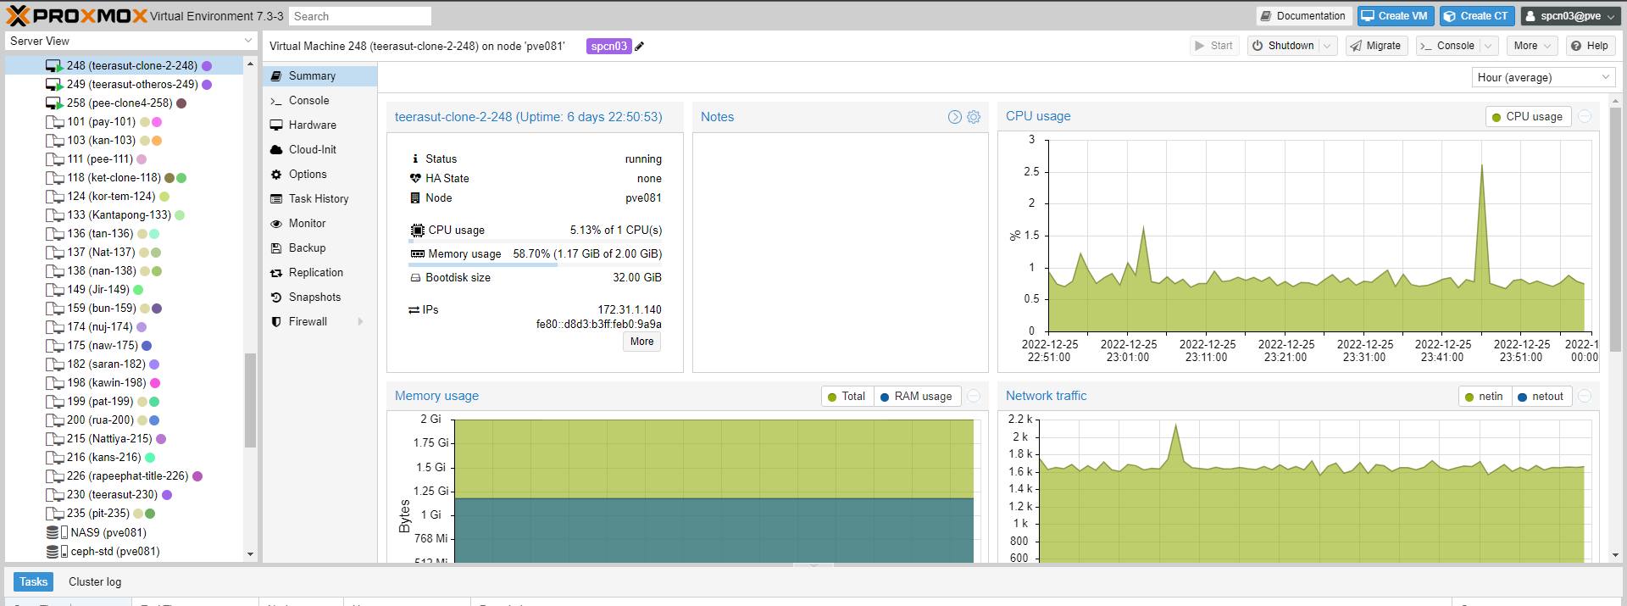Click the More button under IPs
Image resolution: width=1627 pixels, height=606 pixels.
pyautogui.click(x=641, y=342)
